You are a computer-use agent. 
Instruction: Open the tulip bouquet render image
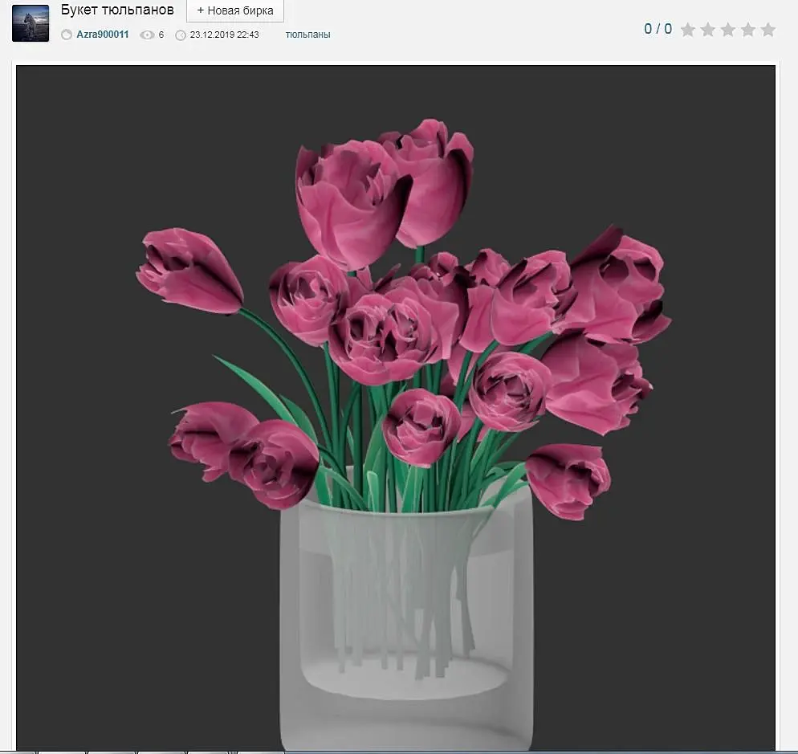coord(396,407)
